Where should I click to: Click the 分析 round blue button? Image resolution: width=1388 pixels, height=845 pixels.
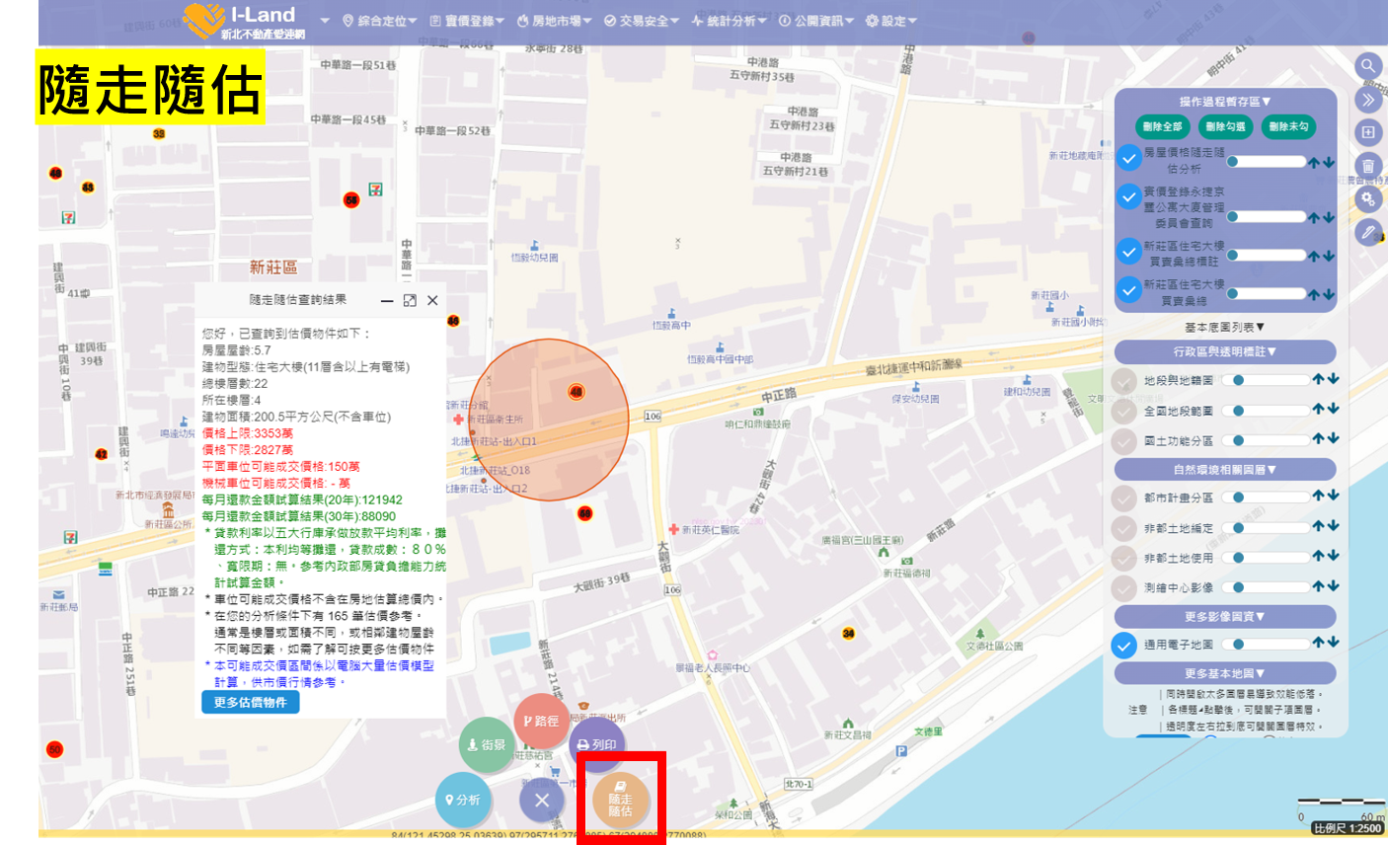pos(463,800)
